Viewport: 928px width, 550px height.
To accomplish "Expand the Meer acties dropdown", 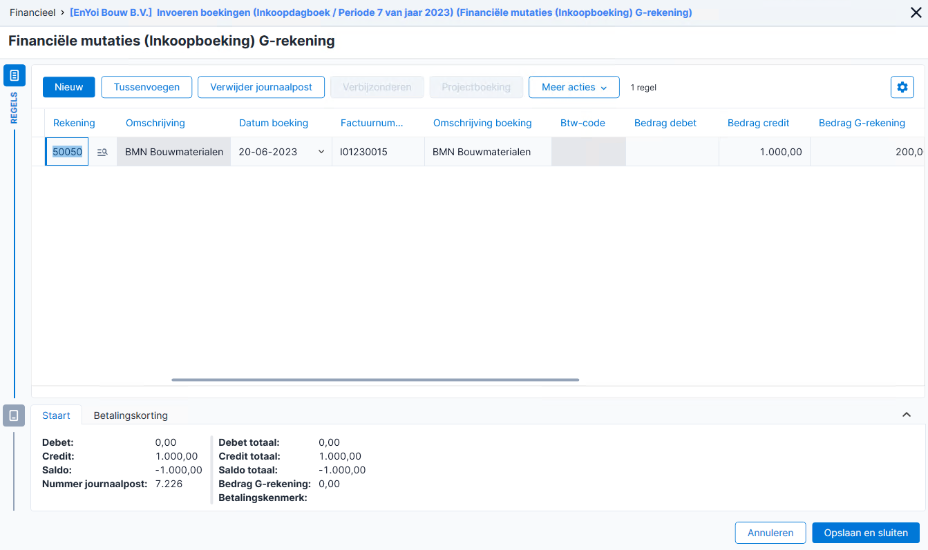I will tap(574, 87).
